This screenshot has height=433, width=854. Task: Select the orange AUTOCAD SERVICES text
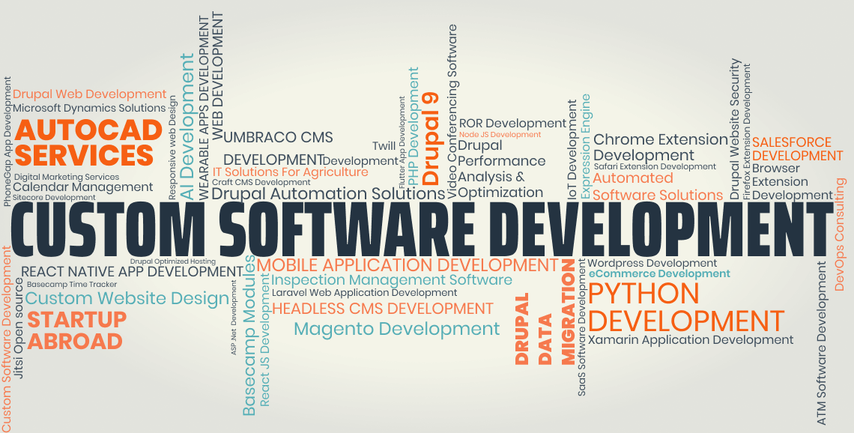point(88,142)
